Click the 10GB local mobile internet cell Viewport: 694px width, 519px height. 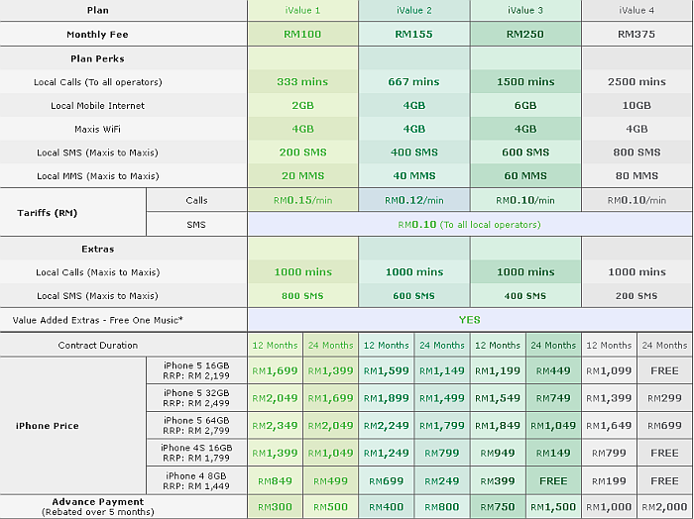click(x=636, y=105)
